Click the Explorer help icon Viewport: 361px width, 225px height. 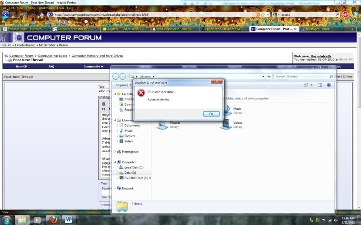[329, 85]
